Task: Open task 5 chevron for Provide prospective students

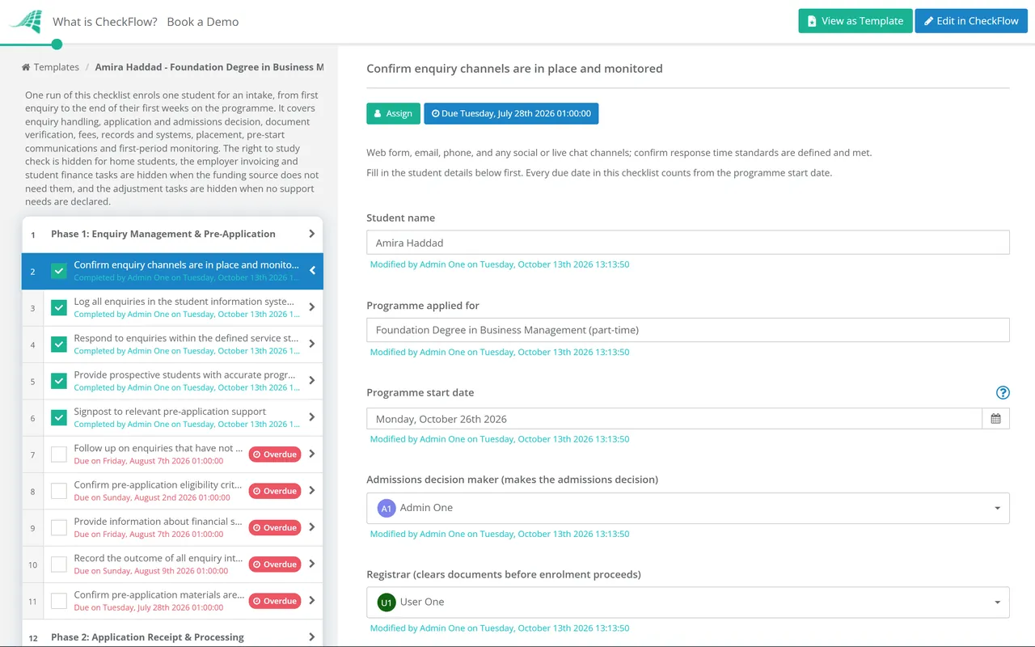Action: (312, 380)
